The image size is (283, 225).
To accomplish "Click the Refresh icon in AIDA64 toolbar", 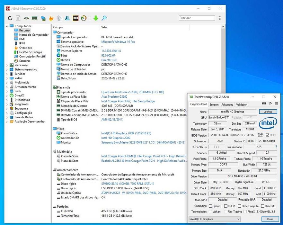I will (10, 18).
